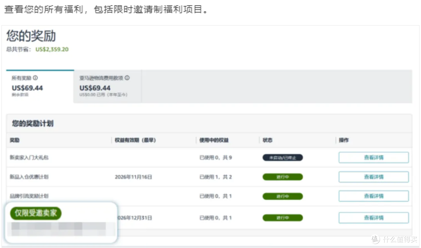
Task: Click the 状态 column header
Action: pyautogui.click(x=267, y=140)
